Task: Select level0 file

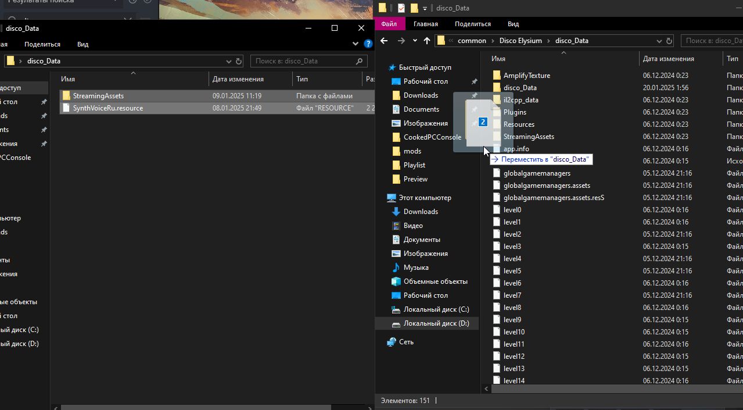Action: point(512,210)
